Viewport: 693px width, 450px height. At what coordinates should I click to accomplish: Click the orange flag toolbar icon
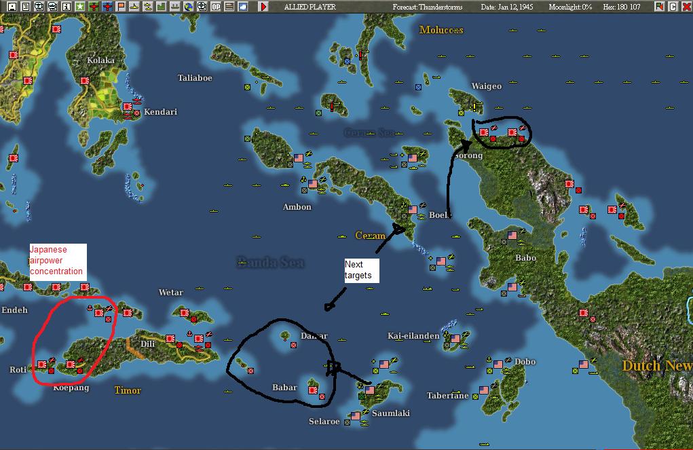coord(121,6)
